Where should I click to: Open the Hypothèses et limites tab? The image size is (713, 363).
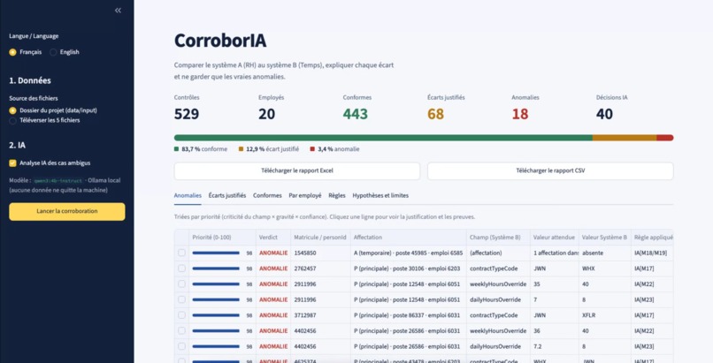click(x=380, y=195)
